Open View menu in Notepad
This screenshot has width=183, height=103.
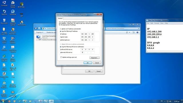(x=162, y=23)
